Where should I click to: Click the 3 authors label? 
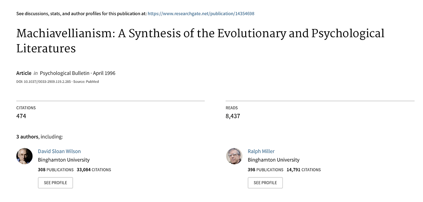tap(27, 137)
